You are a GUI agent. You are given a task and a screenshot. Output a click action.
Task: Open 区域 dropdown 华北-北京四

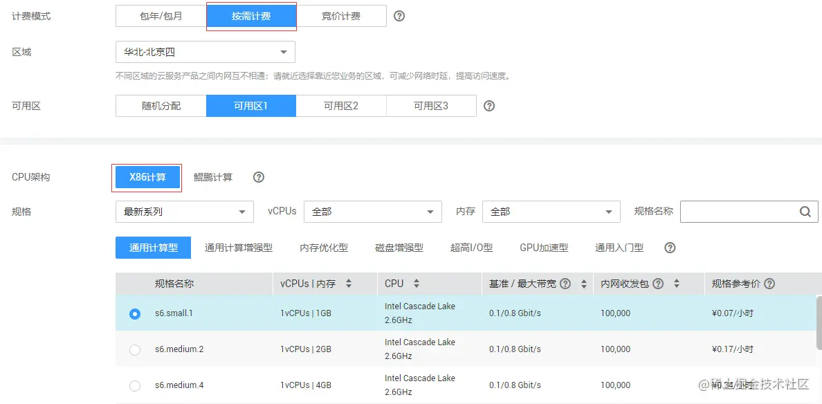point(205,52)
